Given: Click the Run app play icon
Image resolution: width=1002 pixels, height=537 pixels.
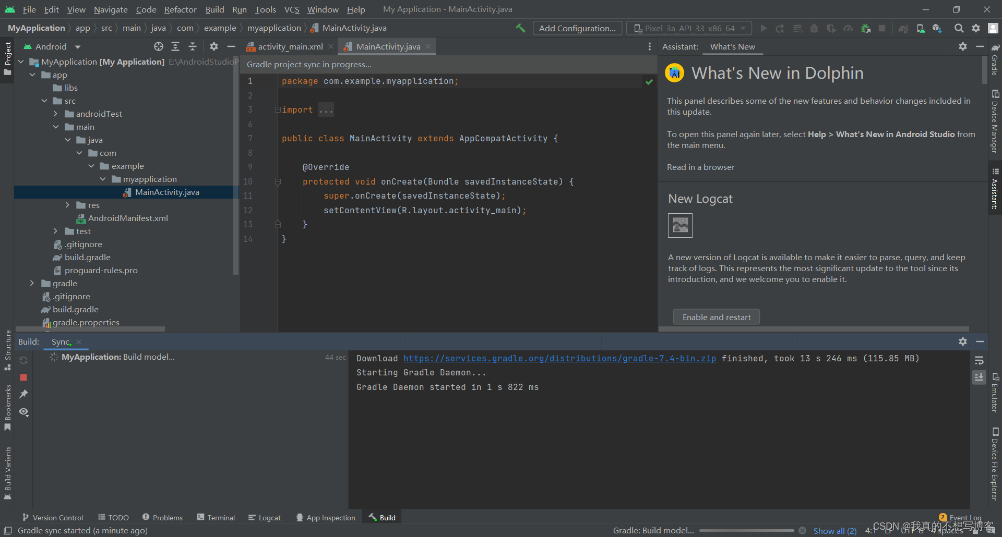Looking at the screenshot, I should pos(764,28).
